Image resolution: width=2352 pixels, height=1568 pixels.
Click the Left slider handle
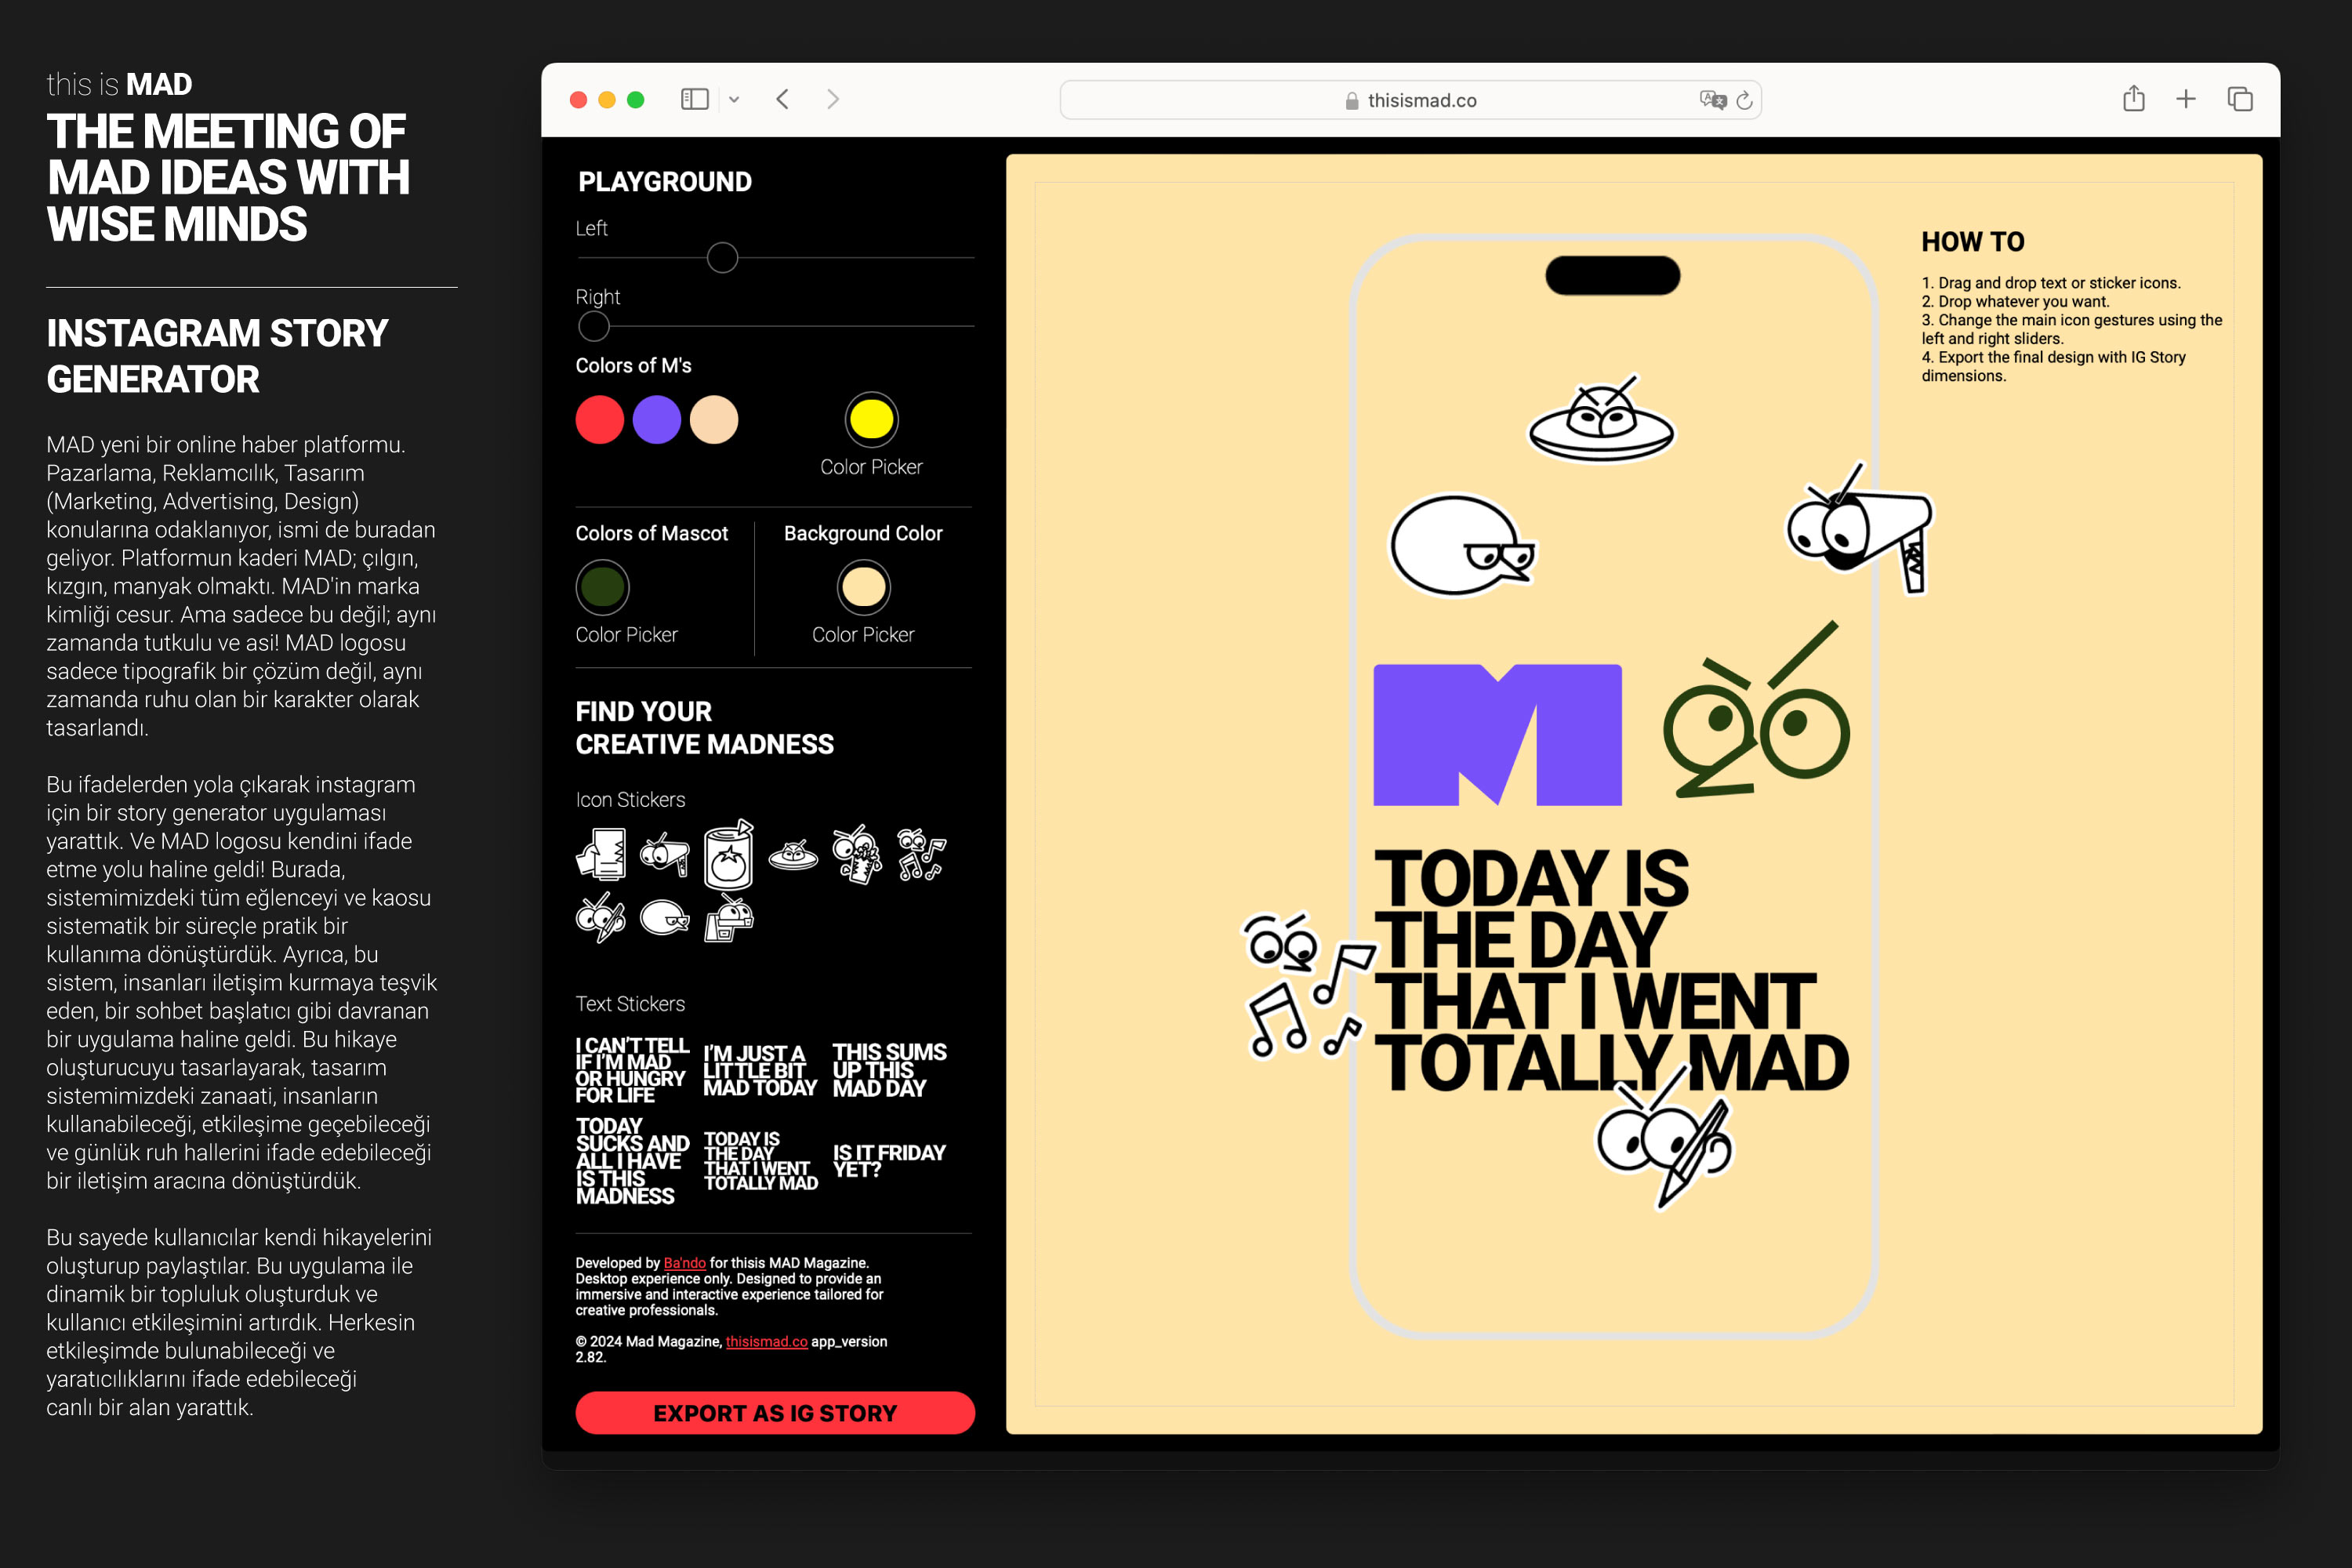pos(722,258)
